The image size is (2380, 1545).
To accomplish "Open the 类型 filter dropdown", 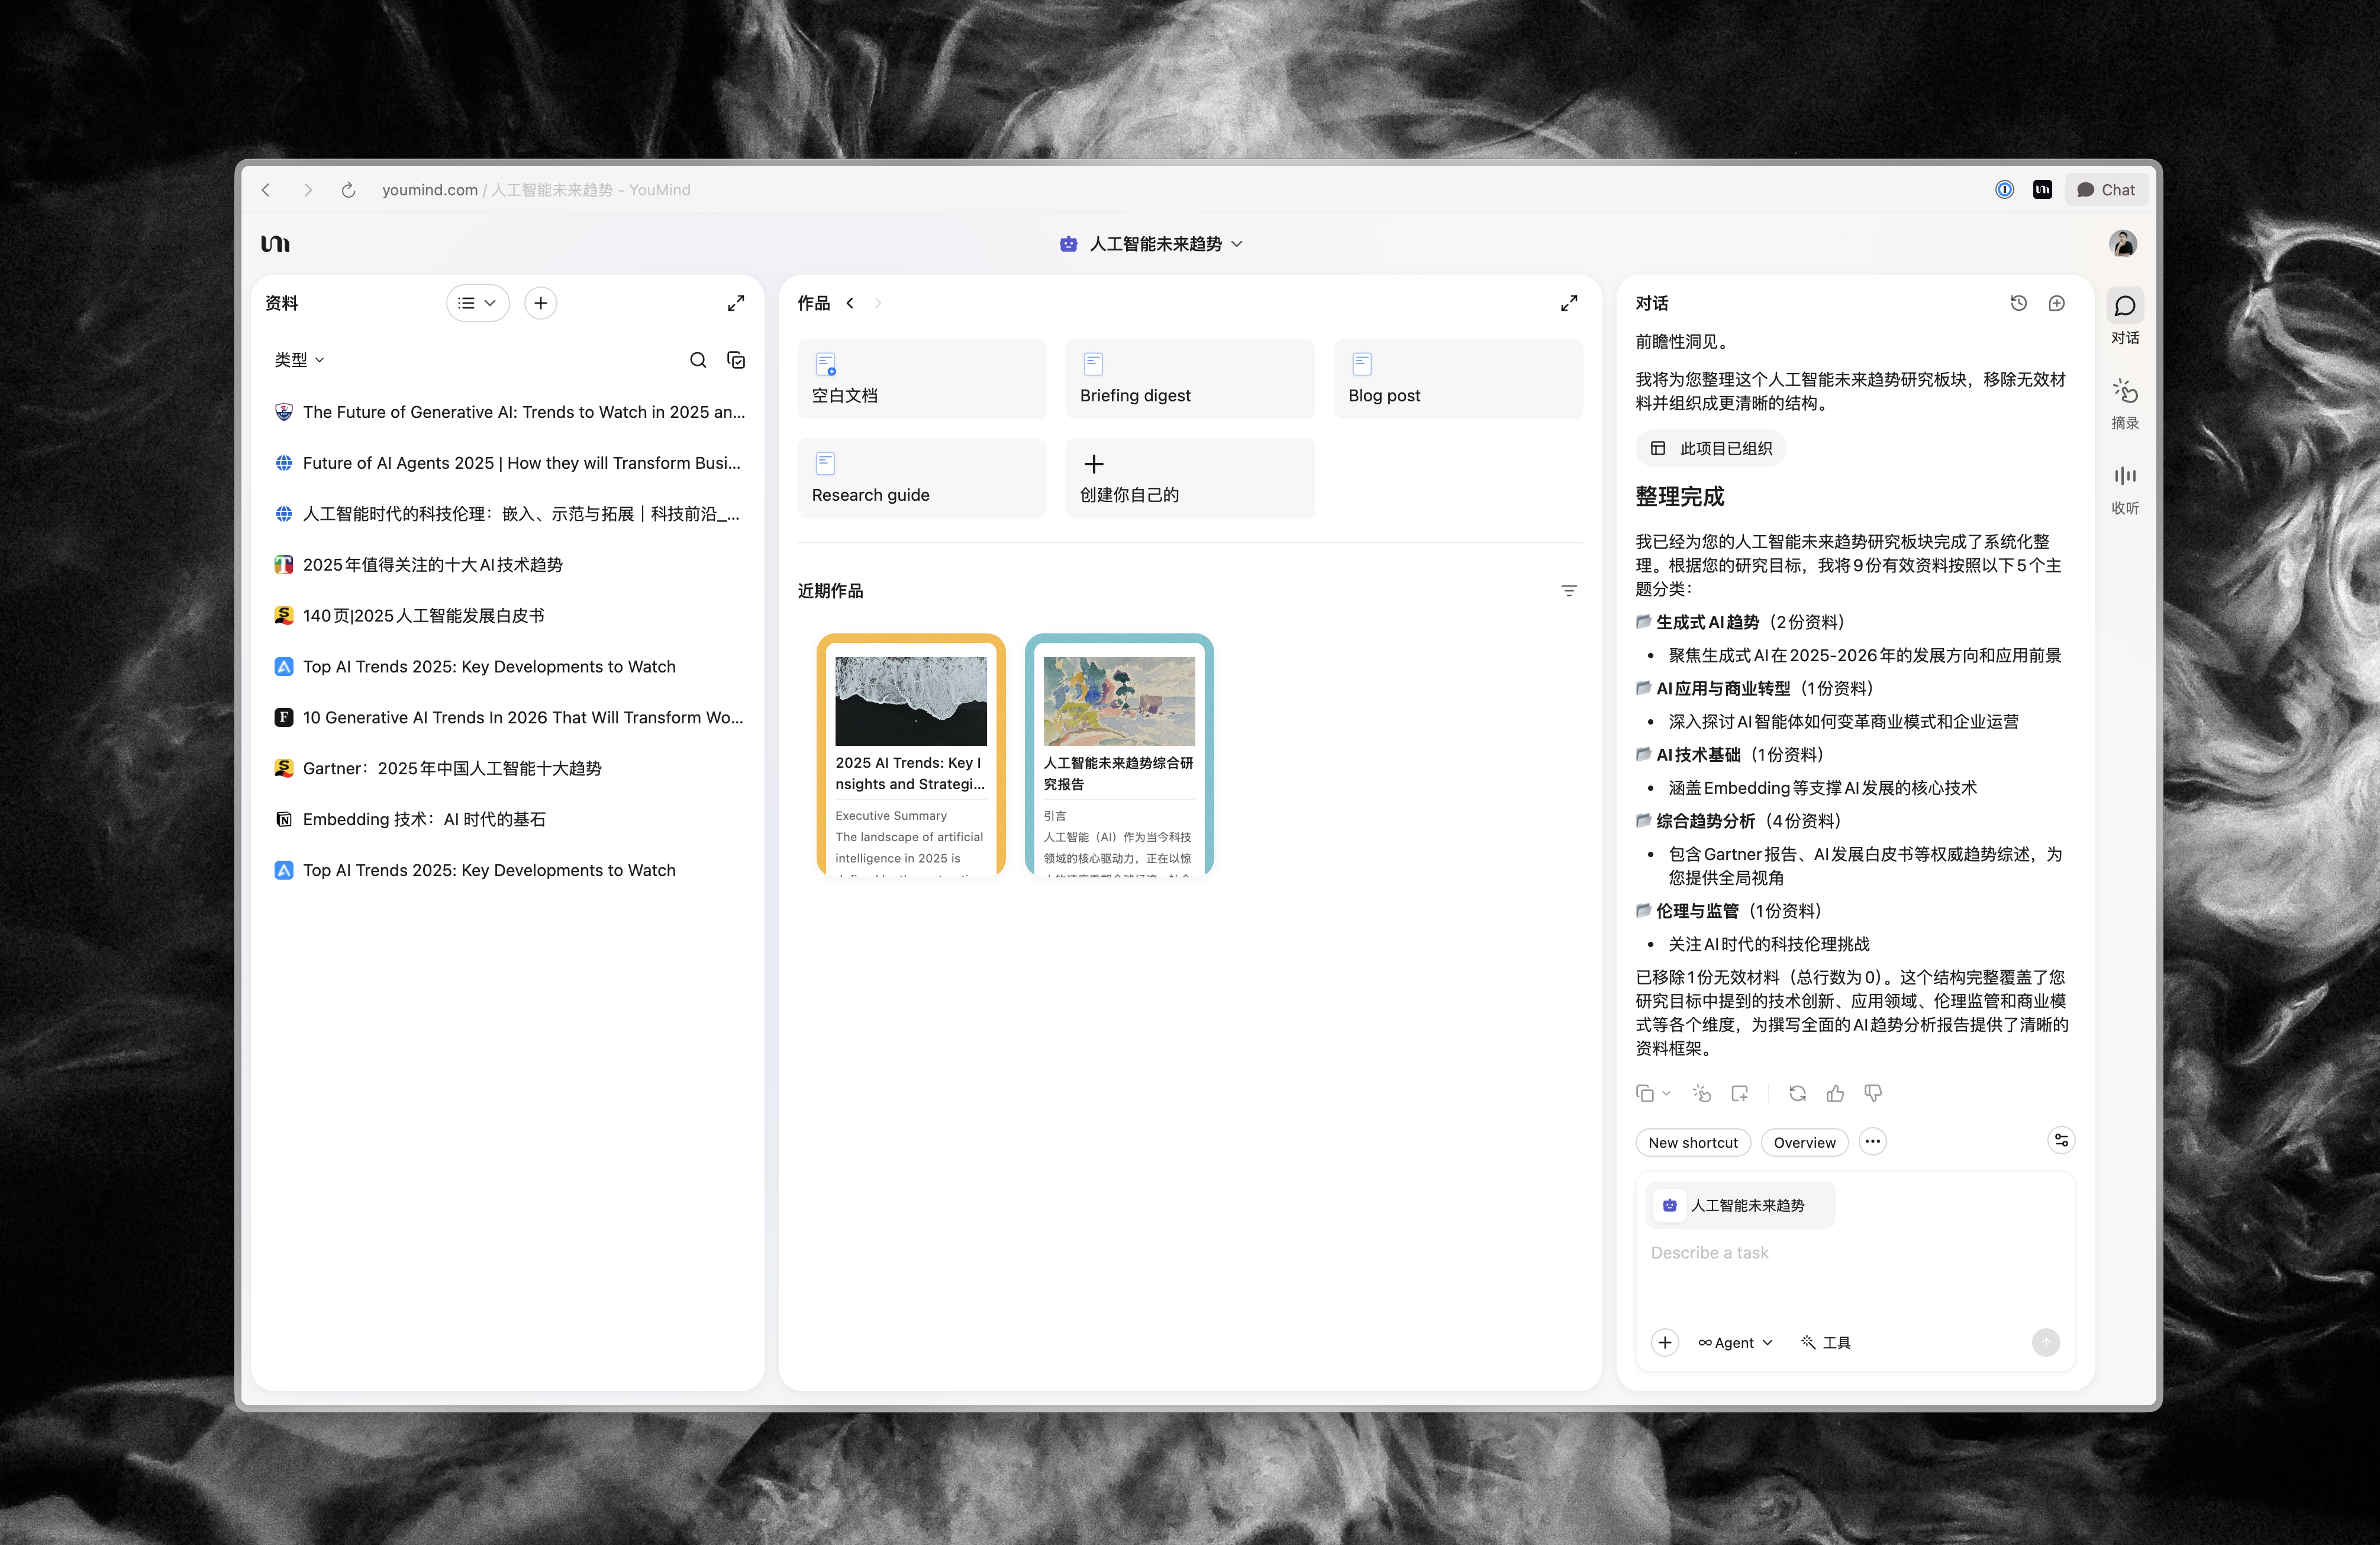I will (299, 360).
